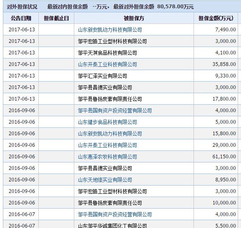The image size is (241, 228).
Task: Select 邹平汇泽实业有限公司 row text
Action: [102, 76]
